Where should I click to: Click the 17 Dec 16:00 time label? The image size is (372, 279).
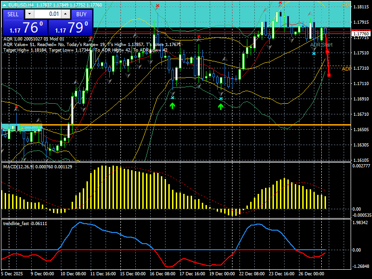[x=193, y=273]
